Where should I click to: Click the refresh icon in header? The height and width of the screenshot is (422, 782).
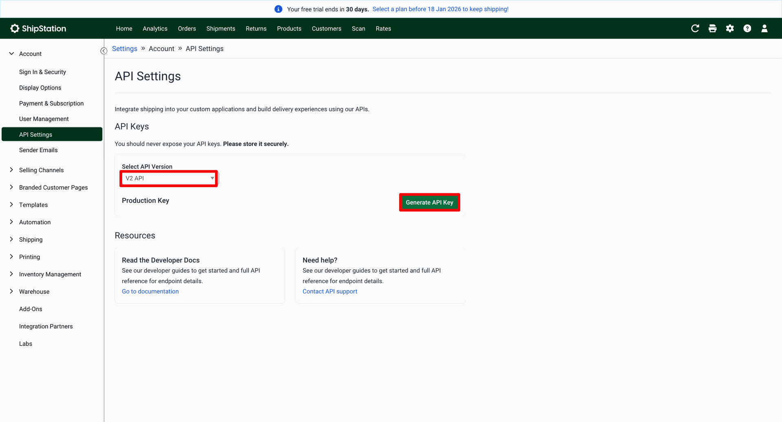click(x=695, y=28)
